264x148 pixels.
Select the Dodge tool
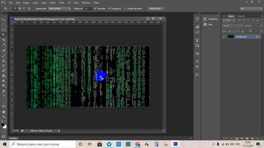tap(4, 86)
